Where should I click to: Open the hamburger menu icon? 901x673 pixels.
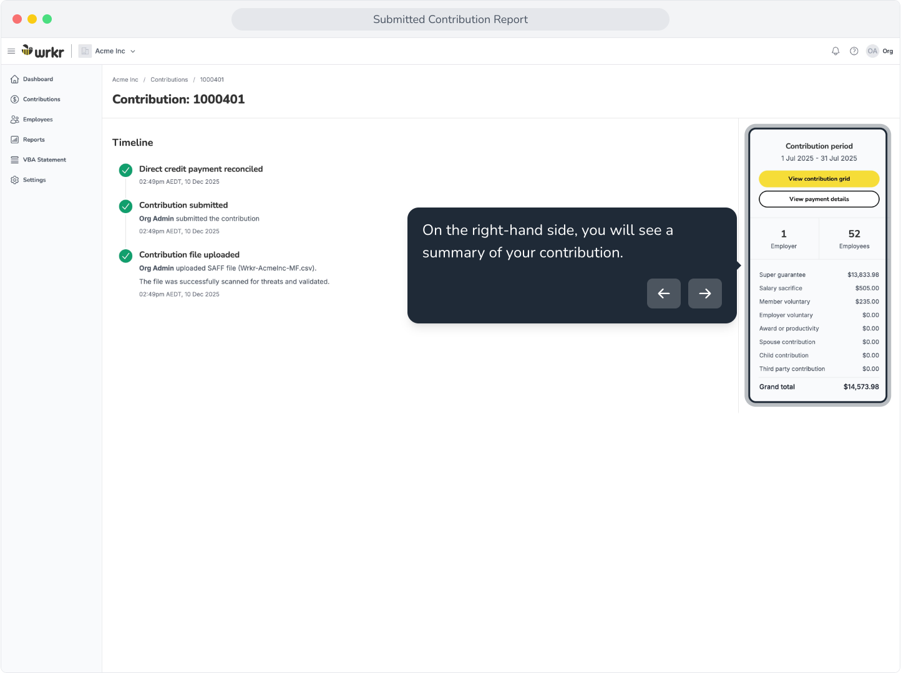pos(11,51)
